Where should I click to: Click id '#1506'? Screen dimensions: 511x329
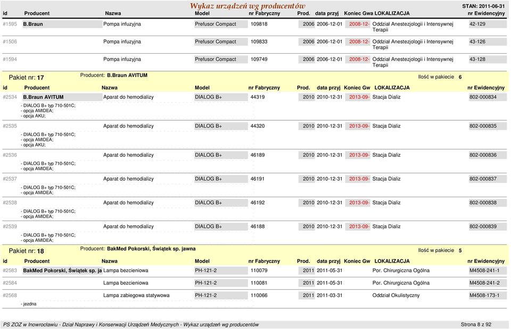pyautogui.click(x=10, y=41)
